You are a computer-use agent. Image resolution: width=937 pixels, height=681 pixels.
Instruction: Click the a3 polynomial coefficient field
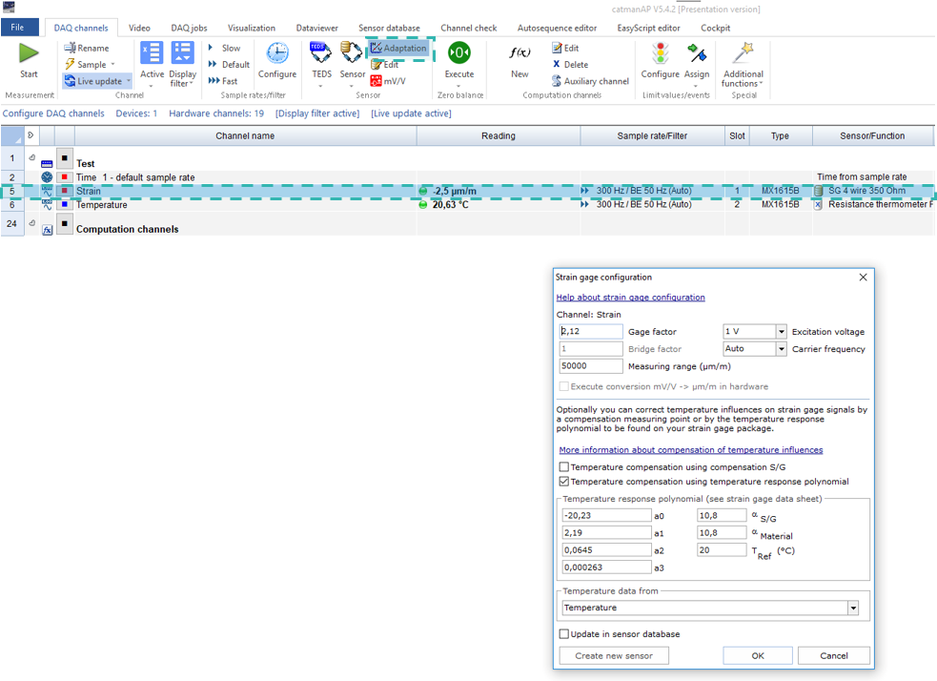(x=606, y=567)
